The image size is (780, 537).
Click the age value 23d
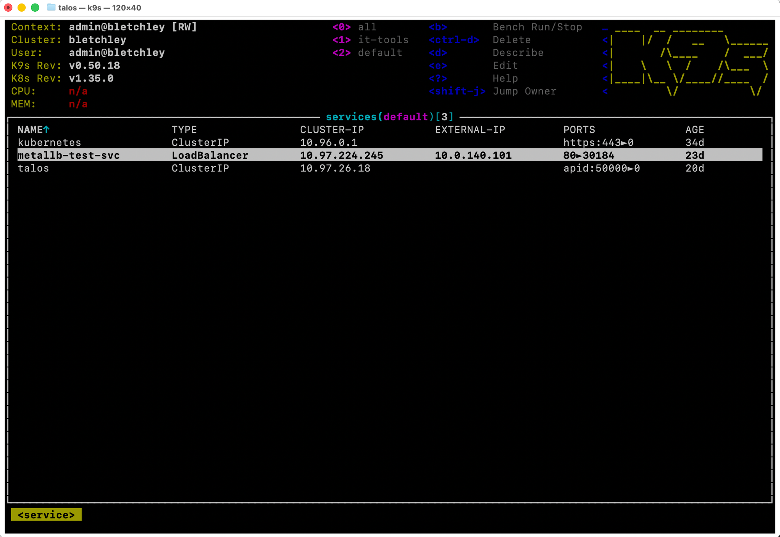(695, 155)
